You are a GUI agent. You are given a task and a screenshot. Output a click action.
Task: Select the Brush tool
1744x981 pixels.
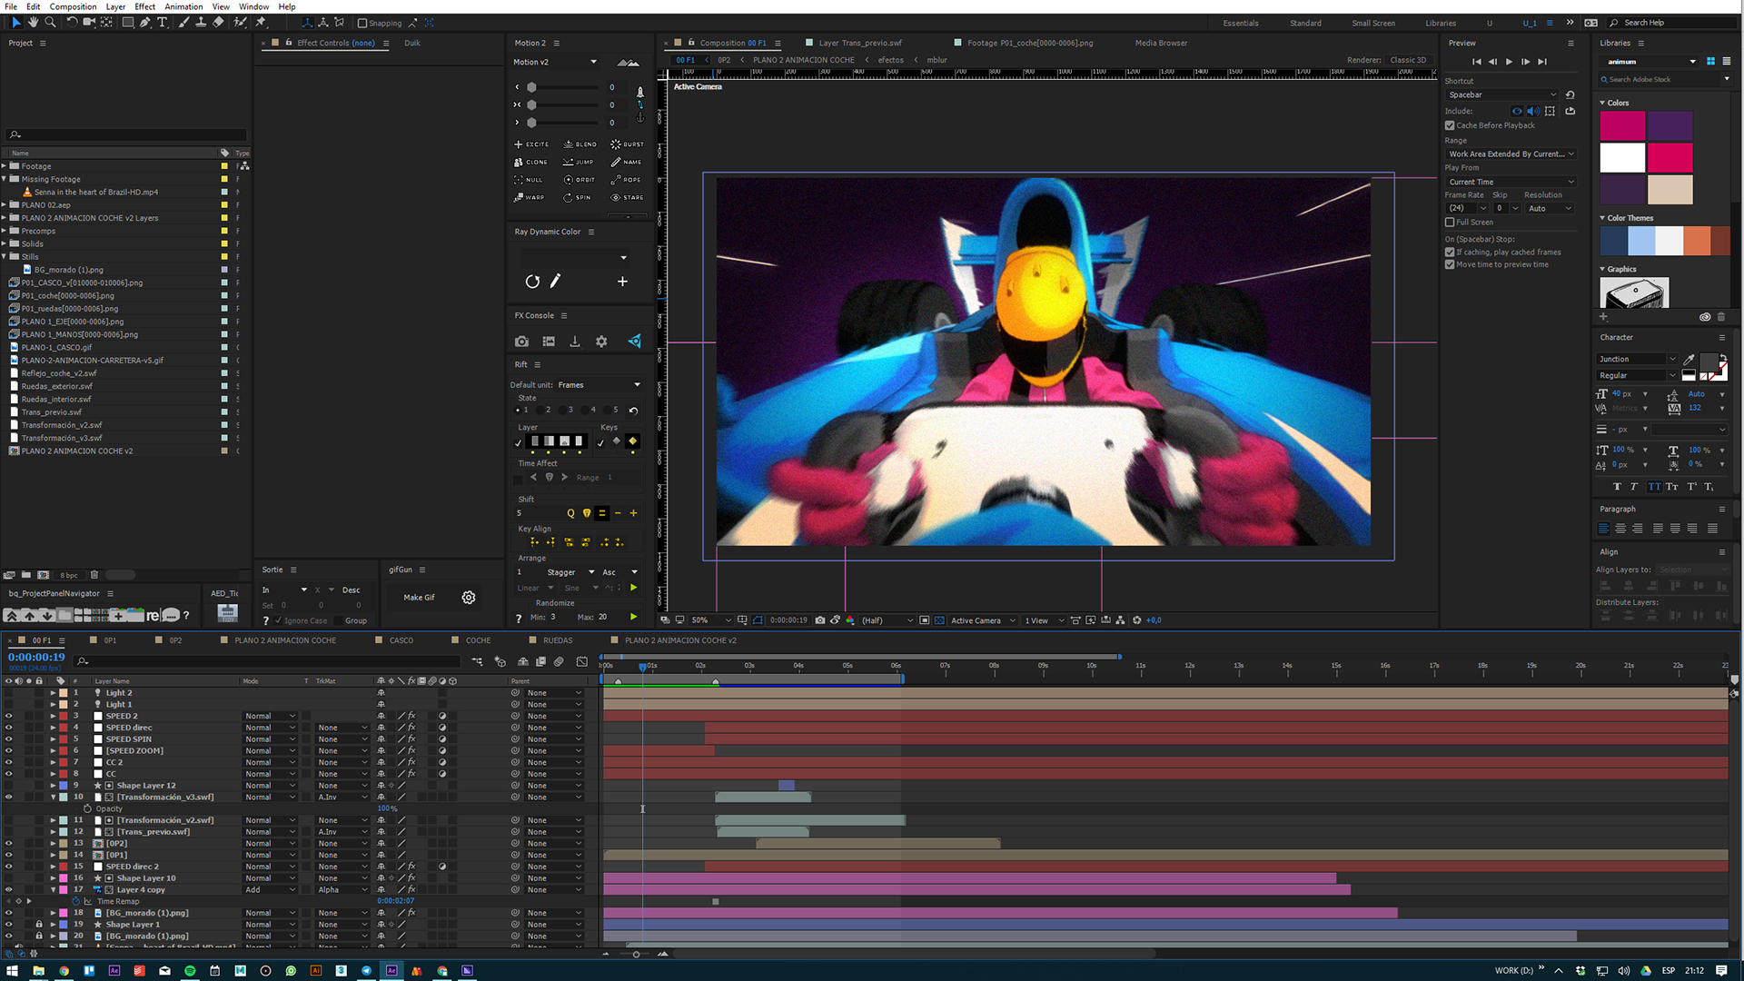tap(184, 23)
